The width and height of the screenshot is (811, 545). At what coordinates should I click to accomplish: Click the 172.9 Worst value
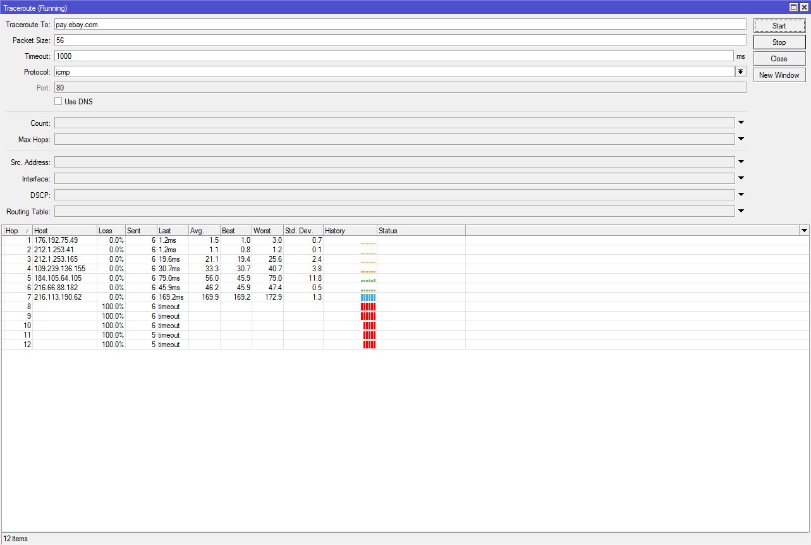click(x=272, y=297)
